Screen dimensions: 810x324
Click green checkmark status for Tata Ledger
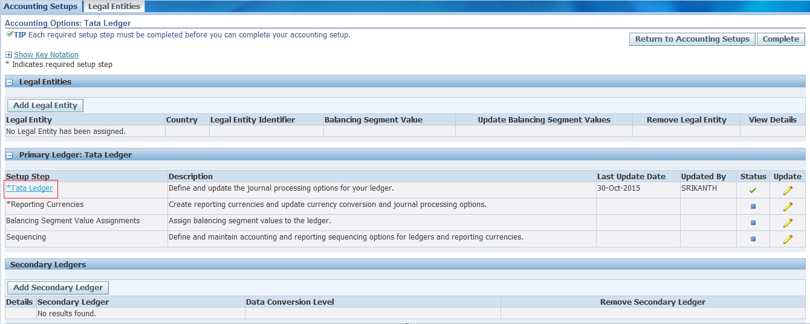753,190
